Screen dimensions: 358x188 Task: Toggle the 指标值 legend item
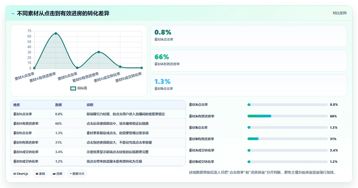point(79,88)
